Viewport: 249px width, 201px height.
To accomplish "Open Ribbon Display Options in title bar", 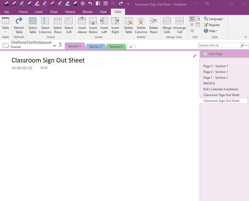I will pyautogui.click(x=207, y=3).
